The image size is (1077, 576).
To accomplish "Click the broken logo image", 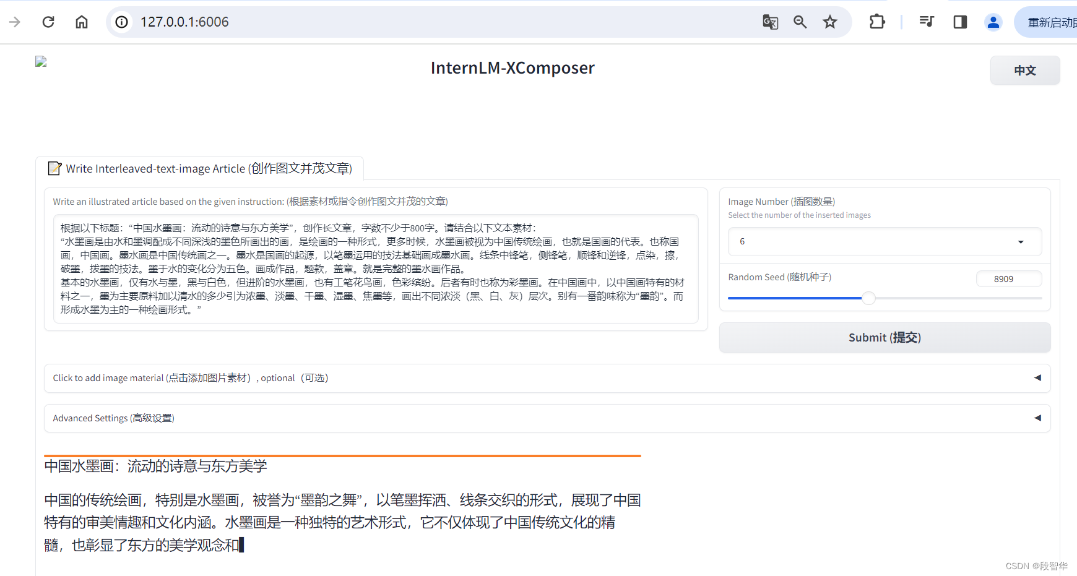I will [x=41, y=61].
